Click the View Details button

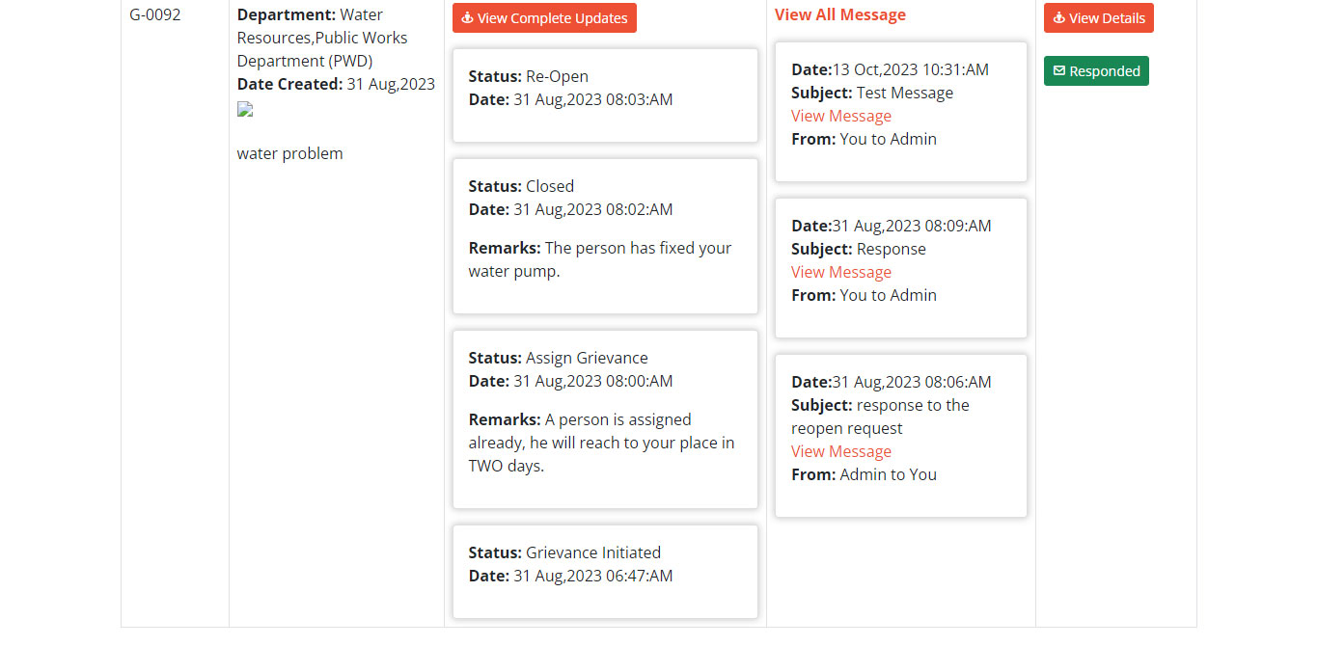point(1098,18)
